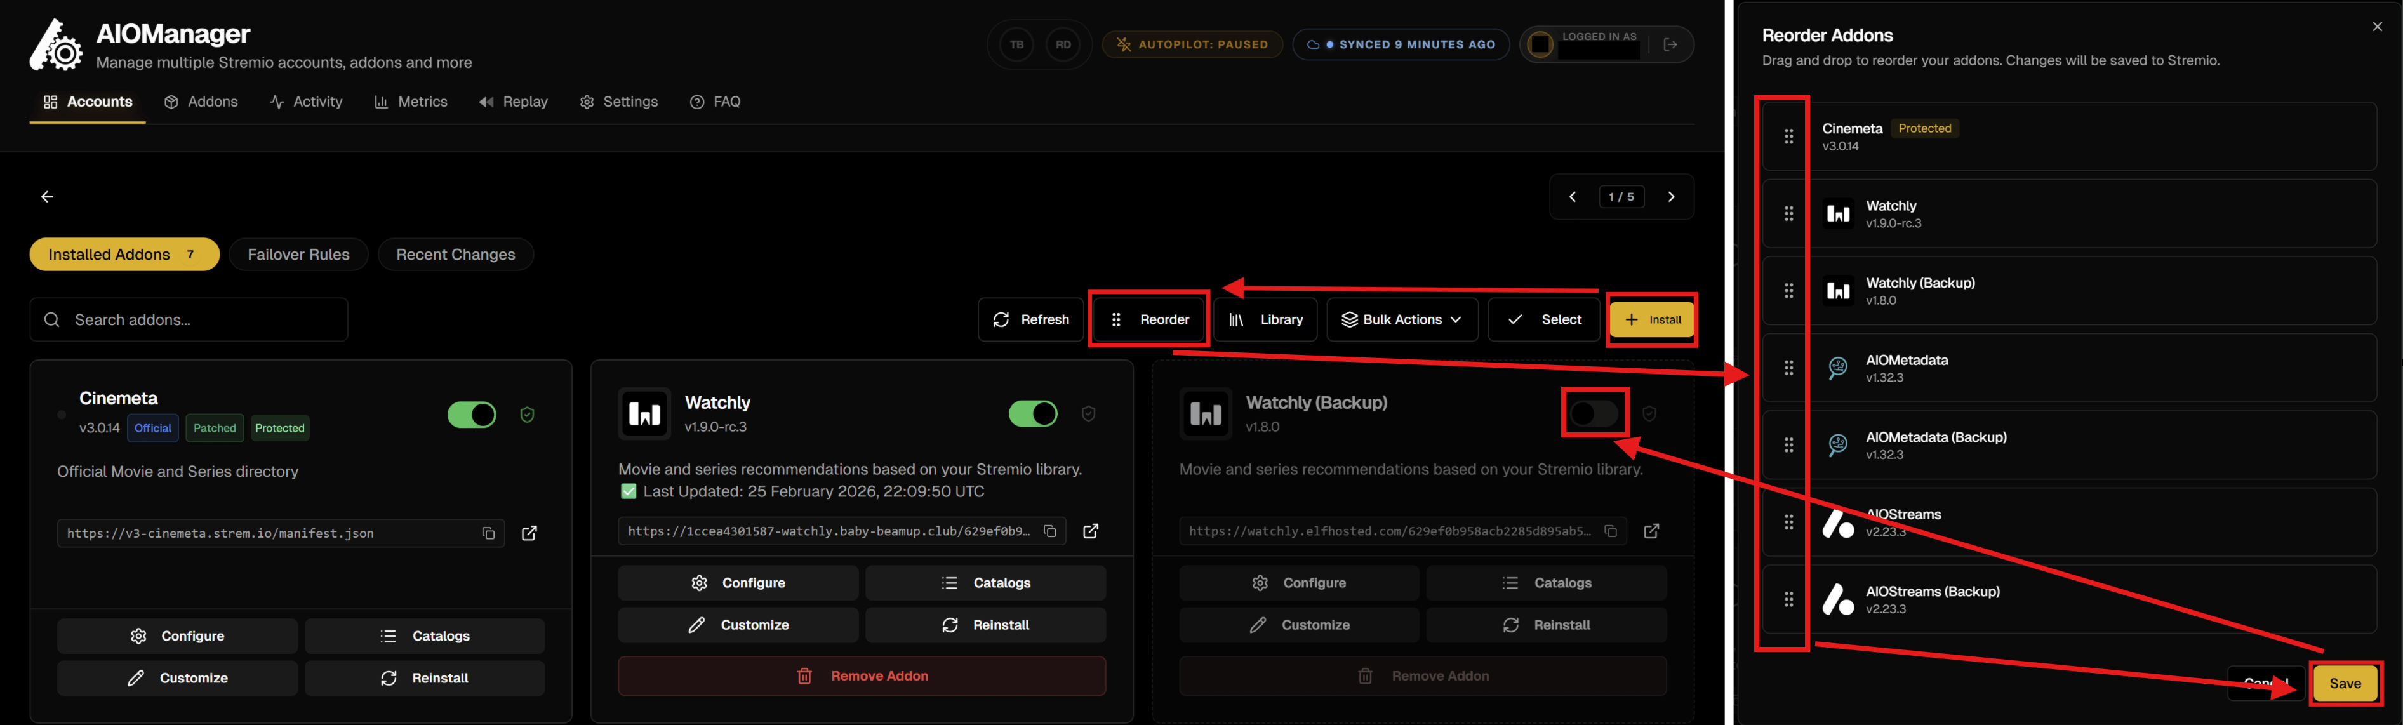Image resolution: width=2403 pixels, height=725 pixels.
Task: Open the Recent Changes tab
Action: (x=455, y=255)
